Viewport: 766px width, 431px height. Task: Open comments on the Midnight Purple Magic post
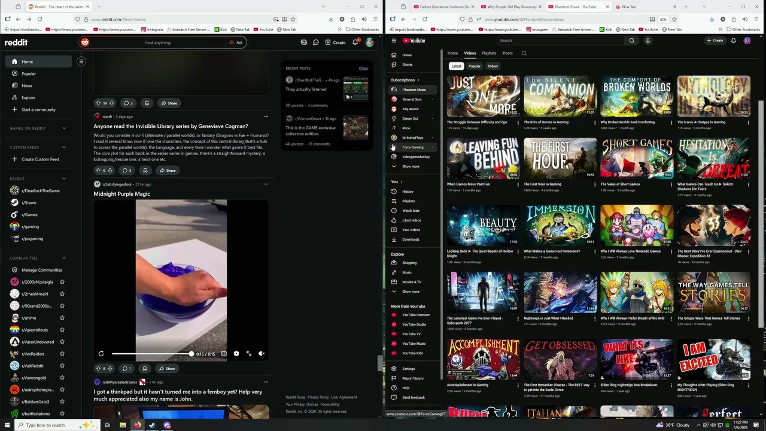click(x=127, y=369)
